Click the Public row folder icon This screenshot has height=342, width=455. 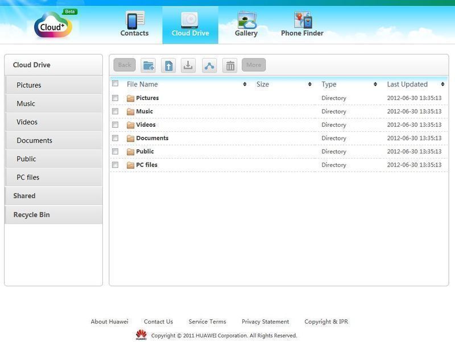131,152
